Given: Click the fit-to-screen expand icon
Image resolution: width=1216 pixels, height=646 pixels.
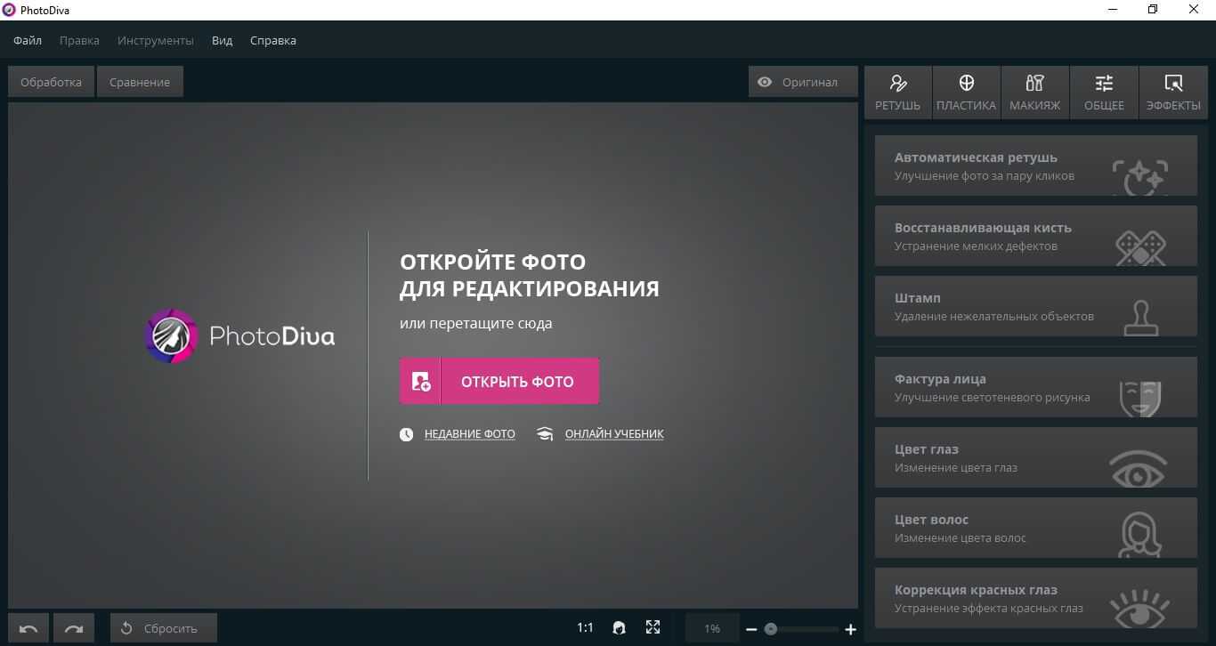Looking at the screenshot, I should tap(653, 627).
